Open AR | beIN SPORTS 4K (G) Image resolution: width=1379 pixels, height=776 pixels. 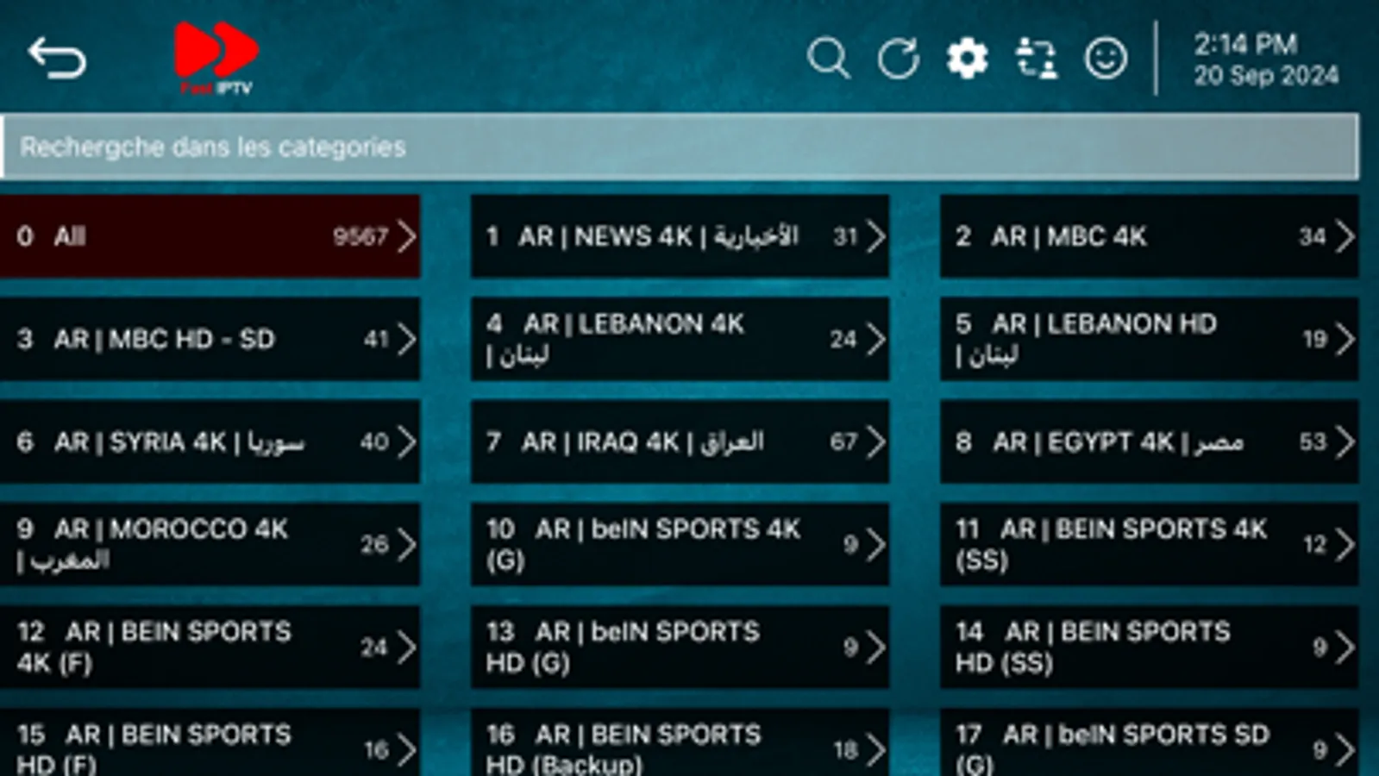pyautogui.click(x=680, y=544)
